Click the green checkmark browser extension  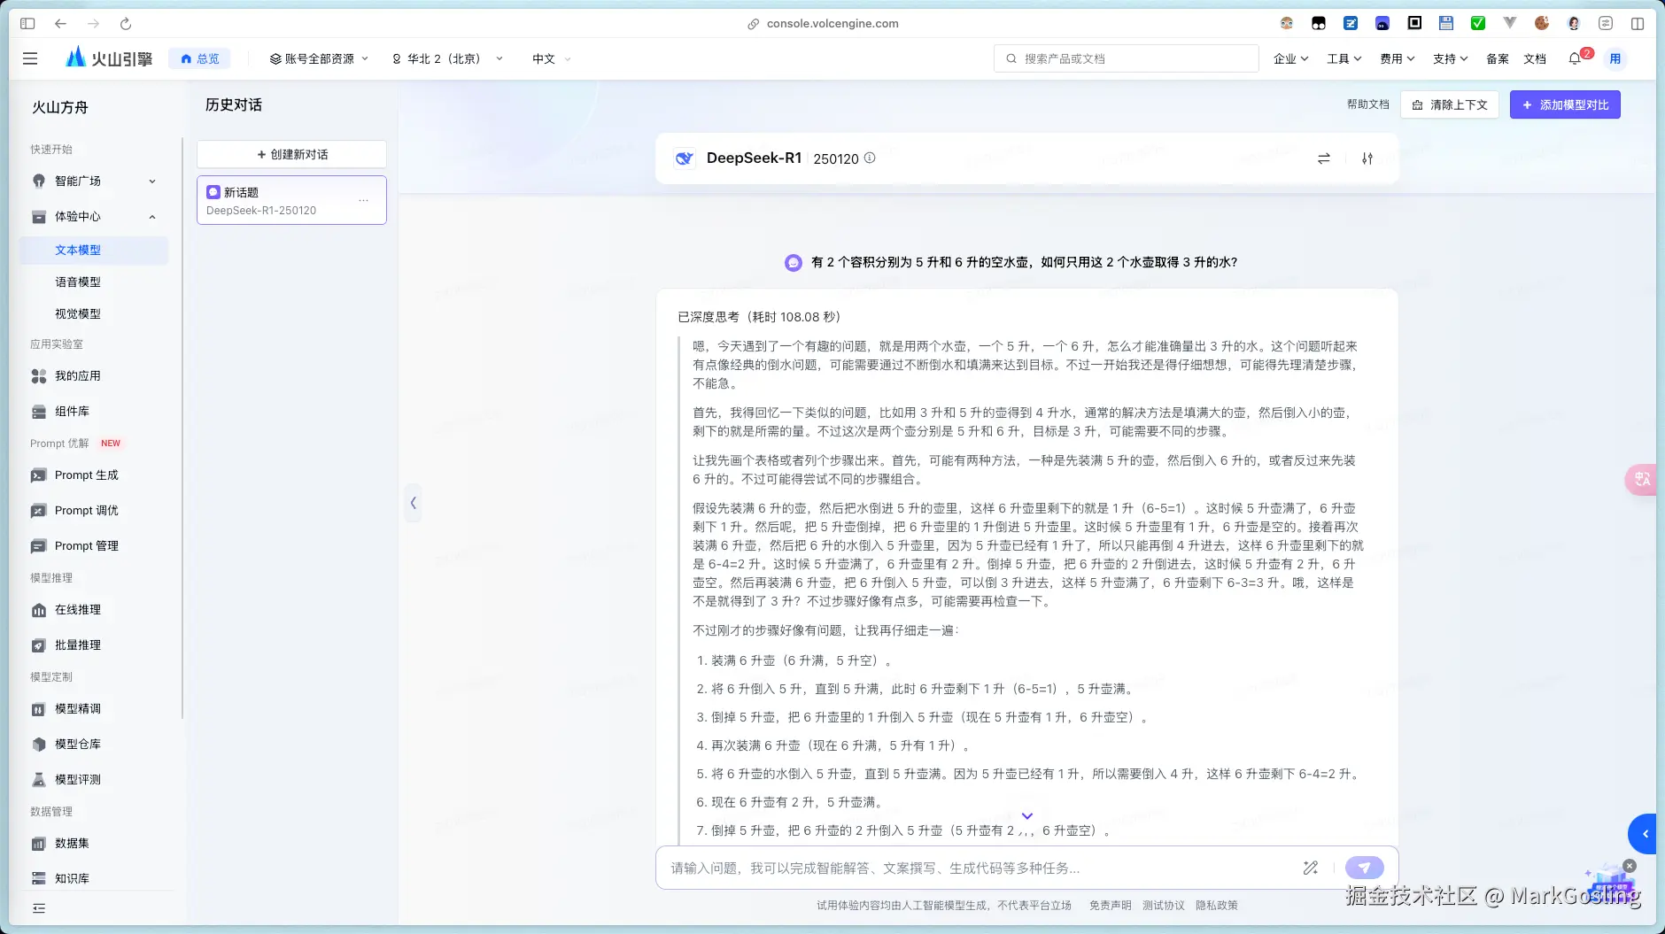[x=1478, y=24]
